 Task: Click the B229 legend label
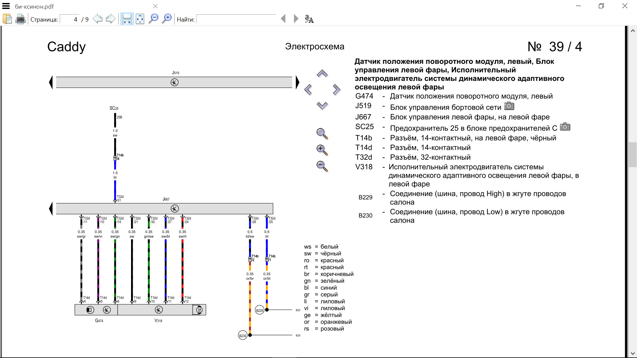click(x=365, y=197)
